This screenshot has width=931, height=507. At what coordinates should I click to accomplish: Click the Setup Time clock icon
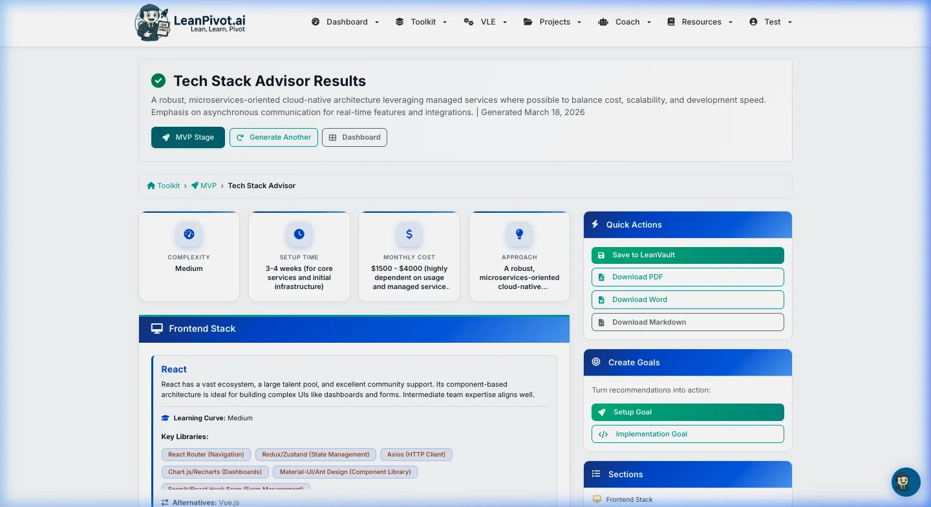tap(299, 234)
